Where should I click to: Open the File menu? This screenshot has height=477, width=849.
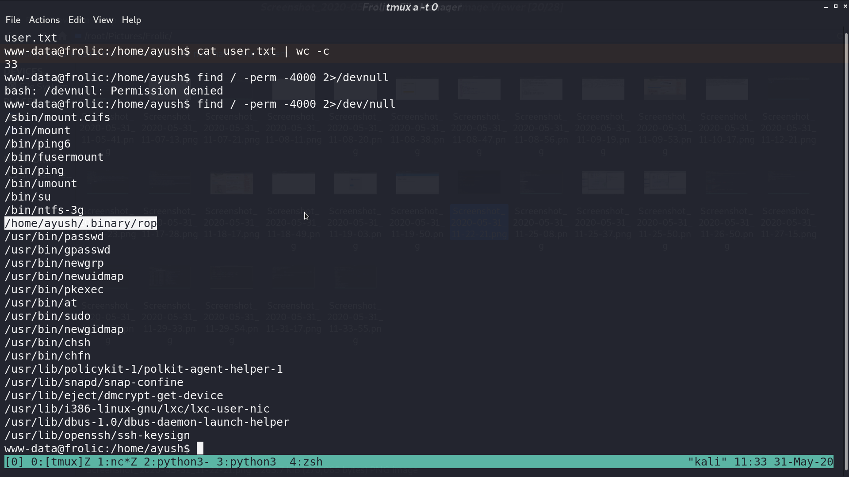pos(13,20)
